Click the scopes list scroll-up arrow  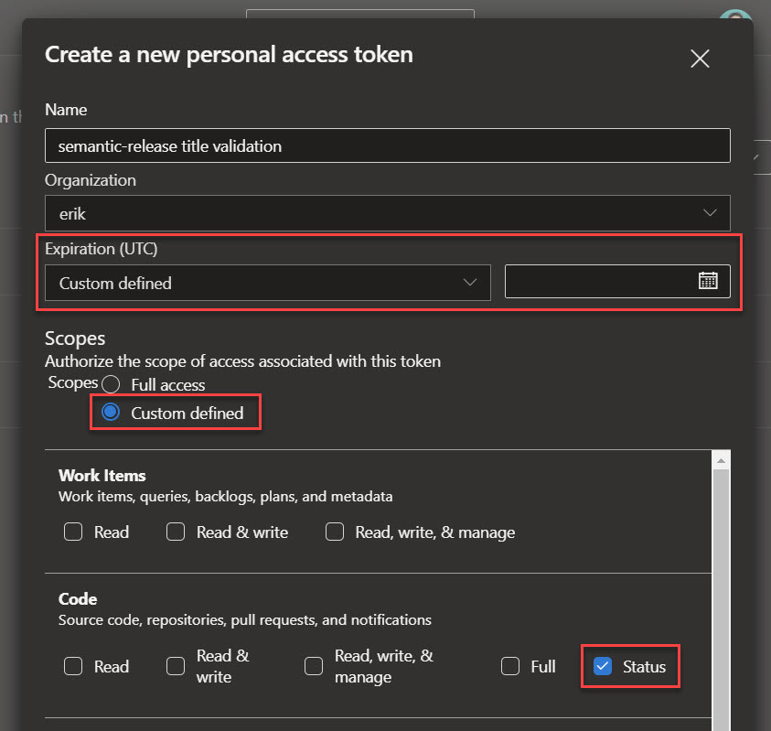[x=721, y=460]
